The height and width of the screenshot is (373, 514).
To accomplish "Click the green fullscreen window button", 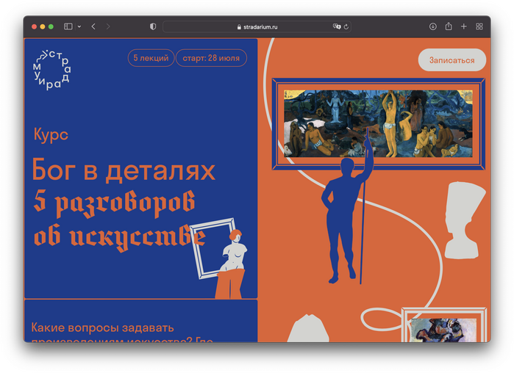I will click(x=51, y=26).
